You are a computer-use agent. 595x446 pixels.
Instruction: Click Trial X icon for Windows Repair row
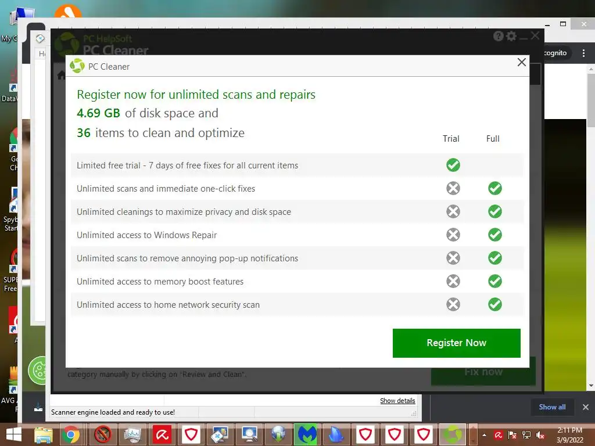click(x=453, y=235)
